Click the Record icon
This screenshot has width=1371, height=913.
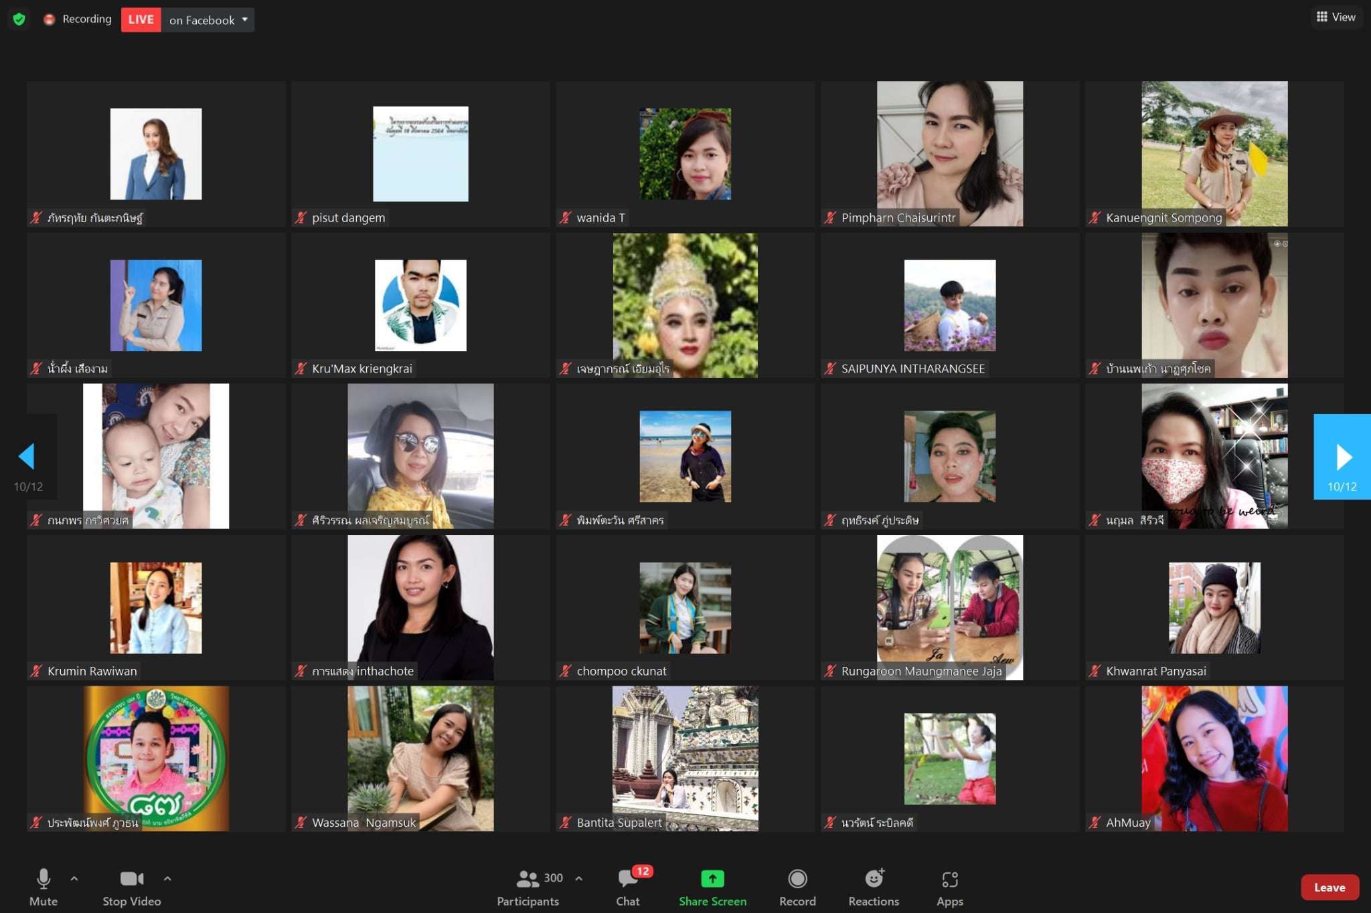(x=797, y=879)
